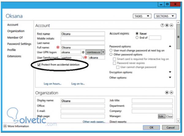Open the TASKS dropdown menu
The image size is (184, 136).
coord(142,16)
